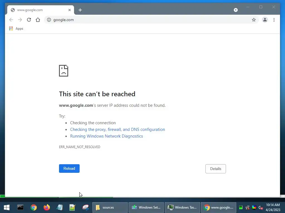Image resolution: width=285 pixels, height=213 pixels.
Task: Click the network disconnected tray icon
Action: coord(247,207)
